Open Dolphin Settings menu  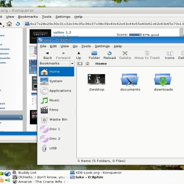pos(102,46)
